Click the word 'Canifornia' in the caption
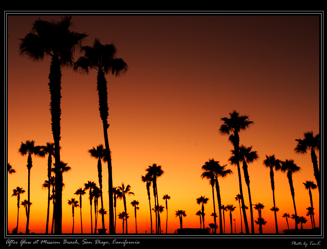The width and height of the screenshot is (327, 249). point(126,242)
